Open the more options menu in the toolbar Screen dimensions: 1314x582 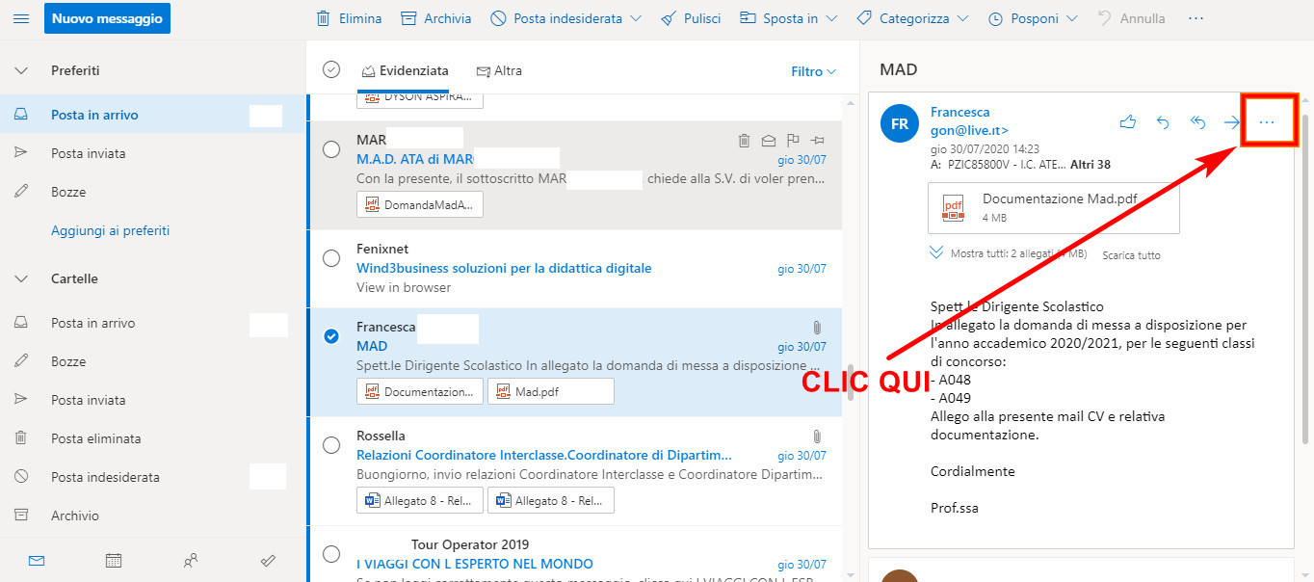click(1196, 17)
